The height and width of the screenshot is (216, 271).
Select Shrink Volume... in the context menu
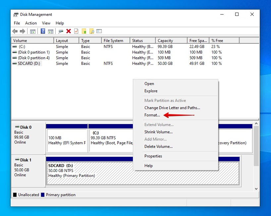158,132
